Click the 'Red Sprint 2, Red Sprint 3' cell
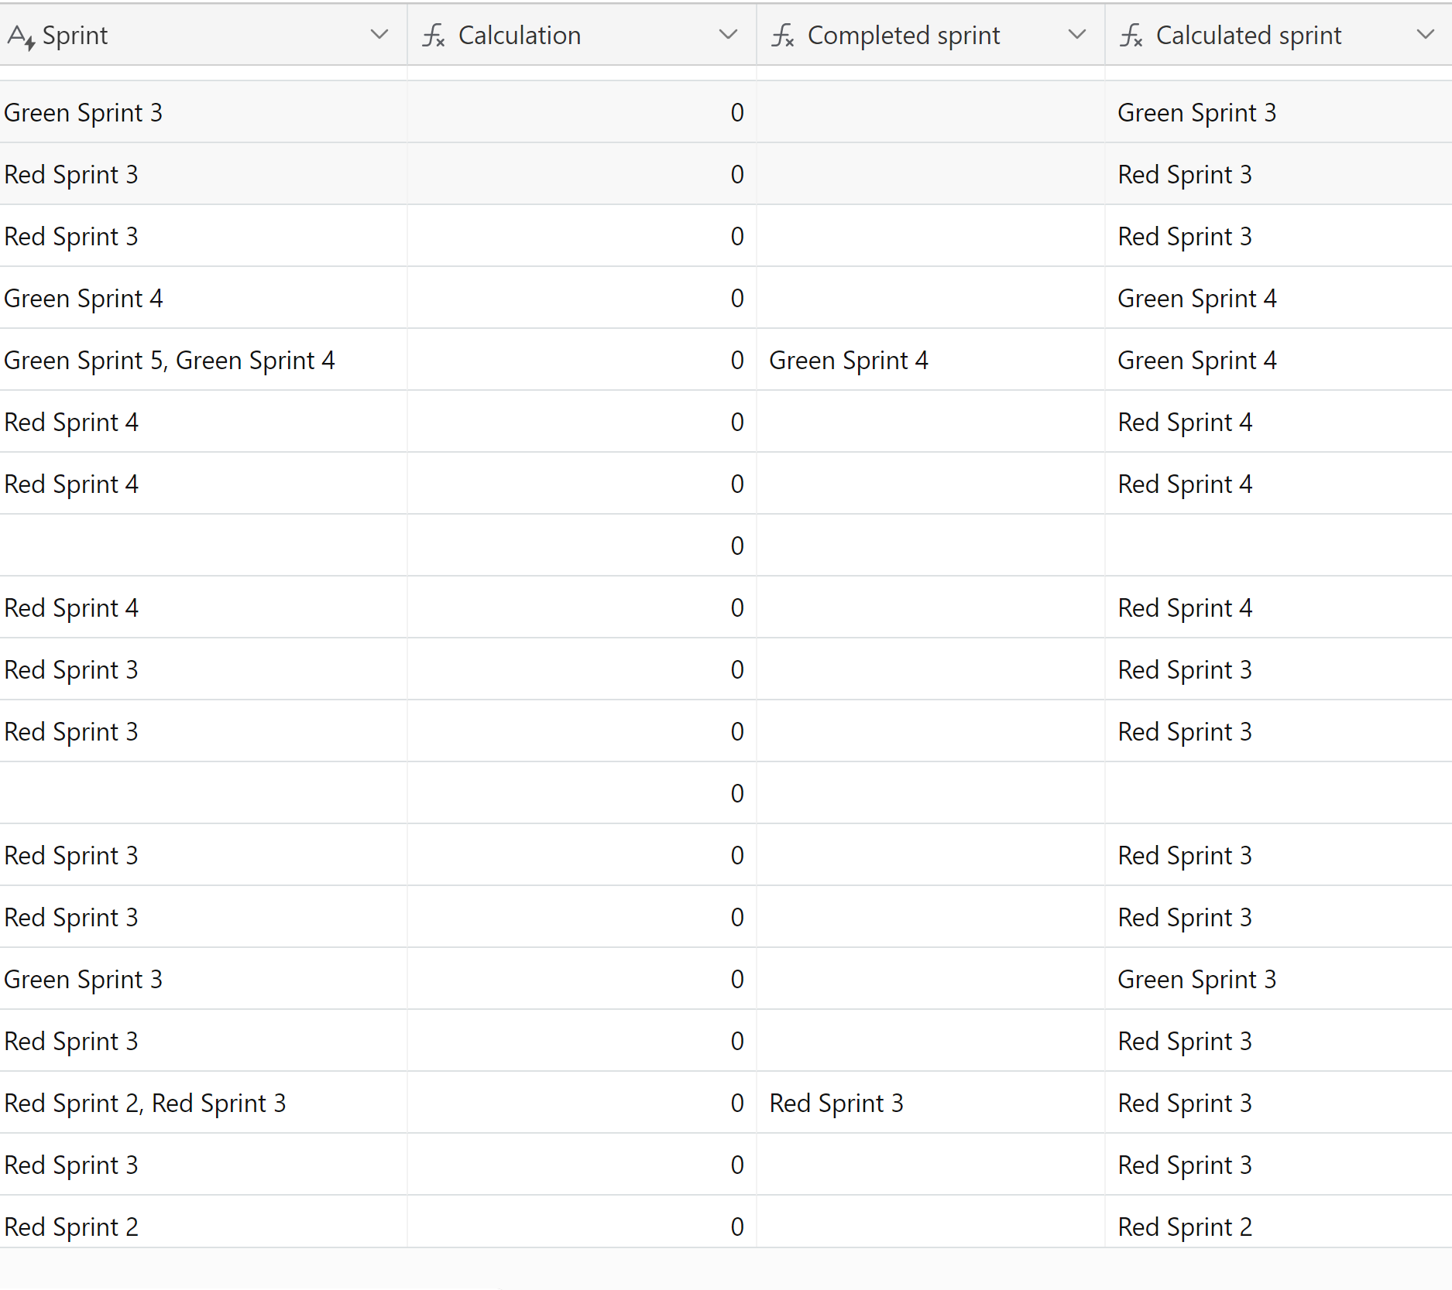Screen dimensions: 1452x1290 pos(203,1103)
